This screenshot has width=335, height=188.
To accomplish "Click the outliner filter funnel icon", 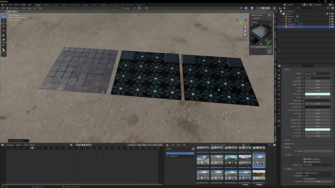I will [x=328, y=8].
